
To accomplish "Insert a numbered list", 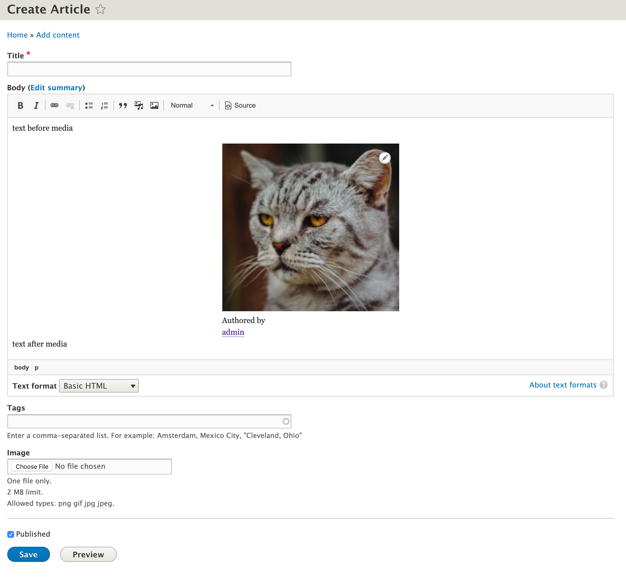I will pyautogui.click(x=104, y=105).
